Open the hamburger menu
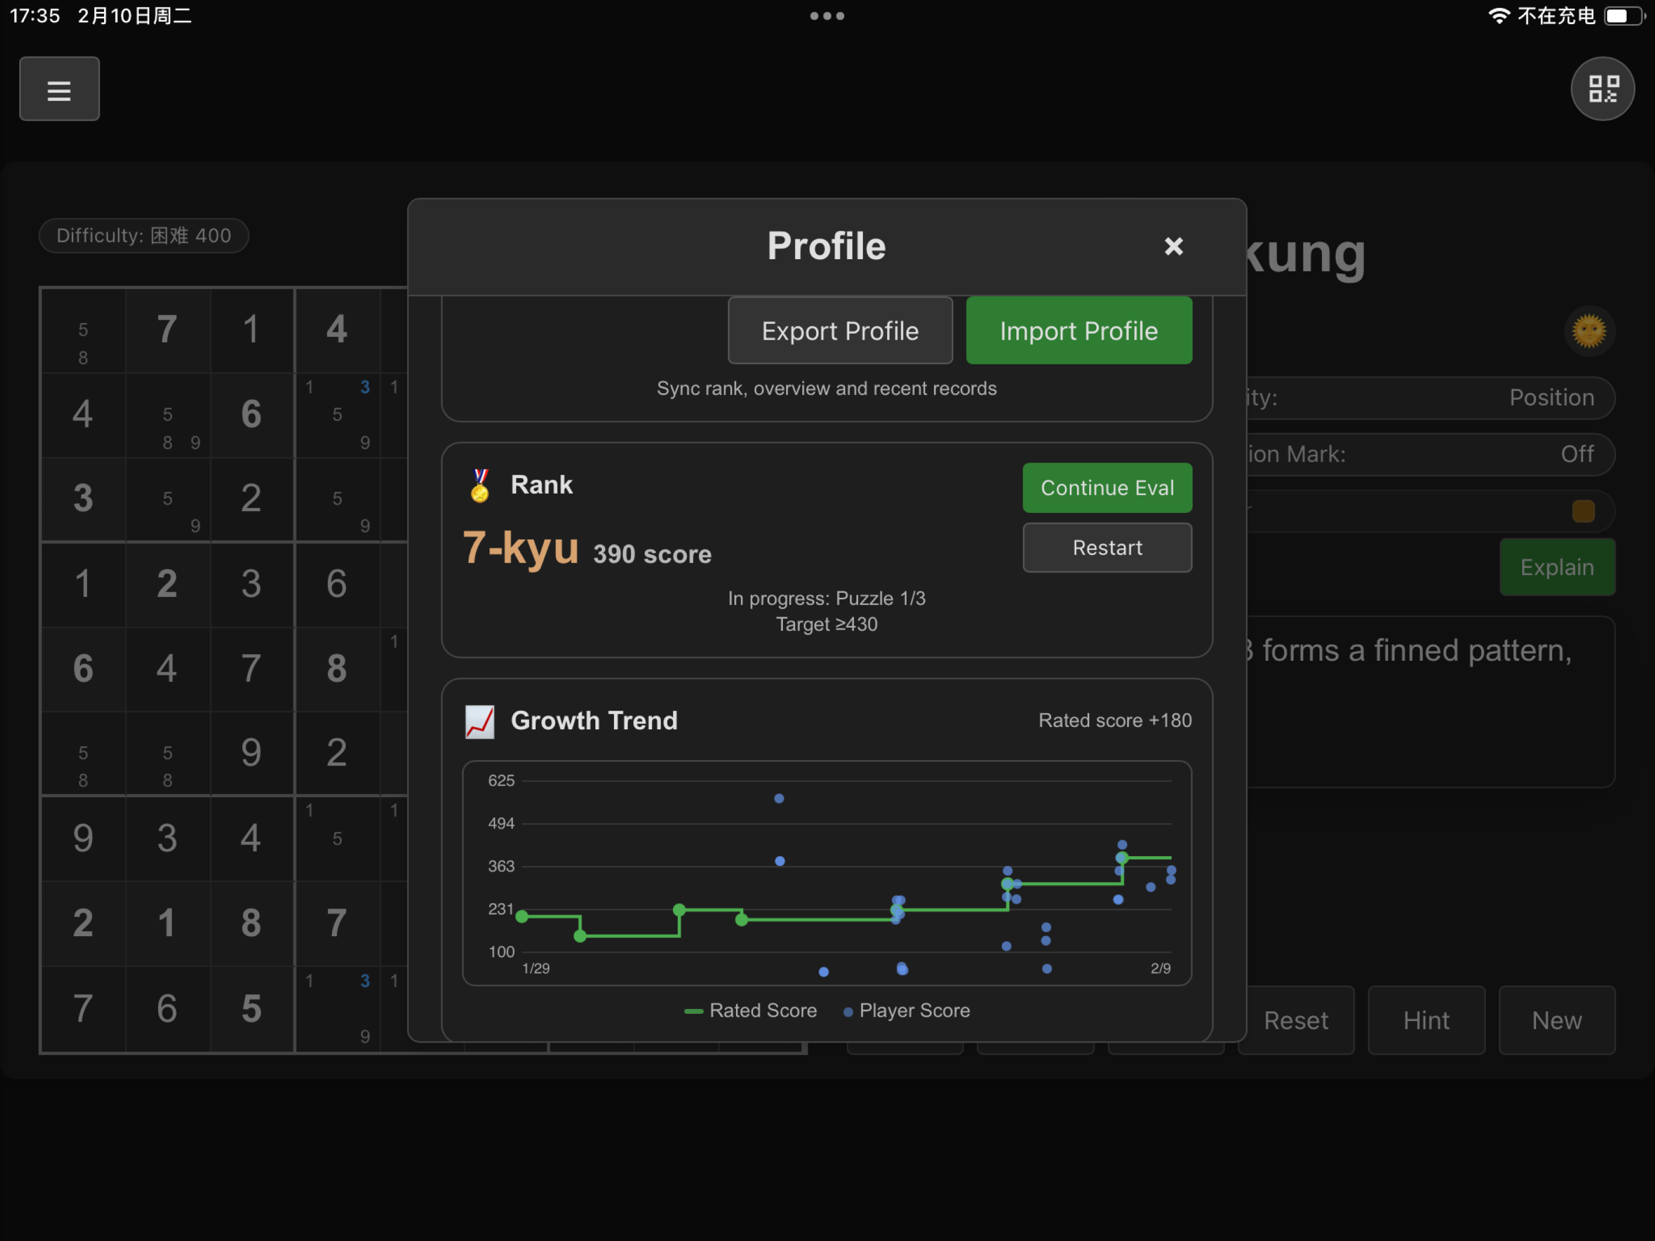1655x1241 pixels. [x=59, y=89]
